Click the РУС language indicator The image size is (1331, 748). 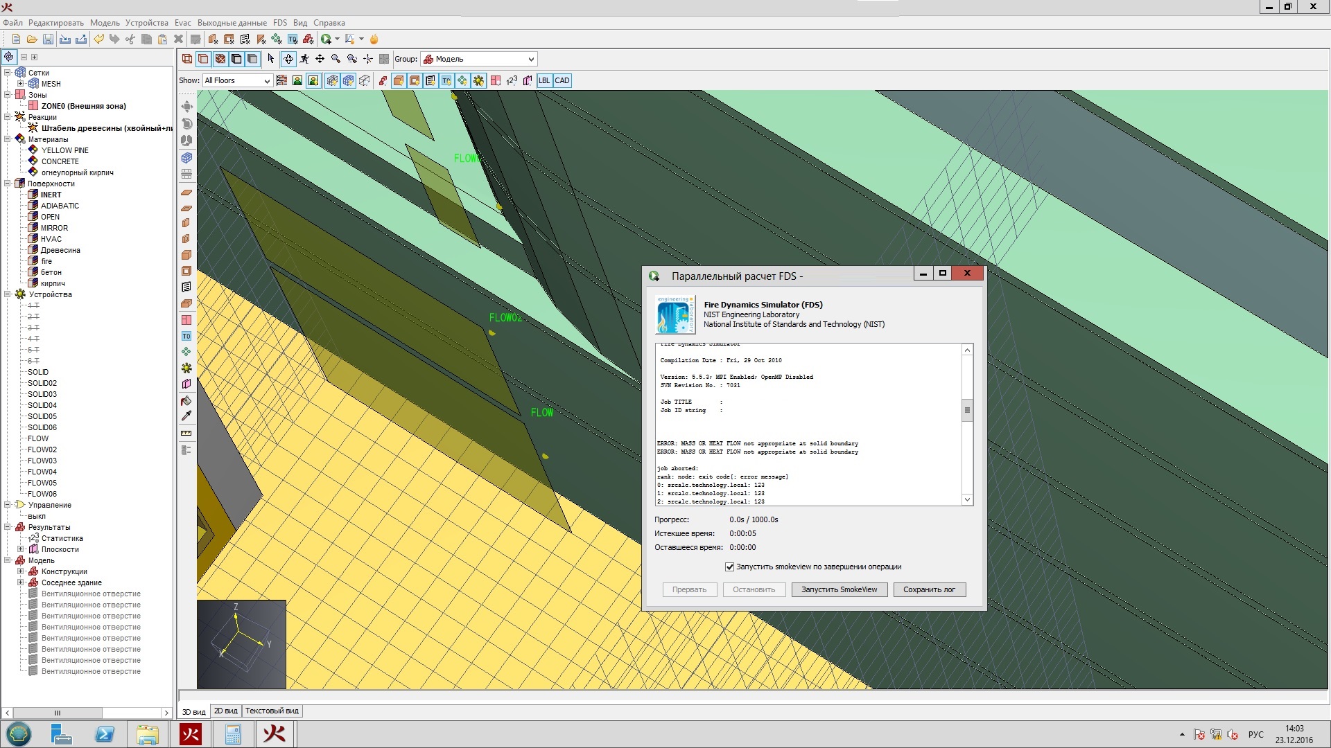pos(1255,734)
